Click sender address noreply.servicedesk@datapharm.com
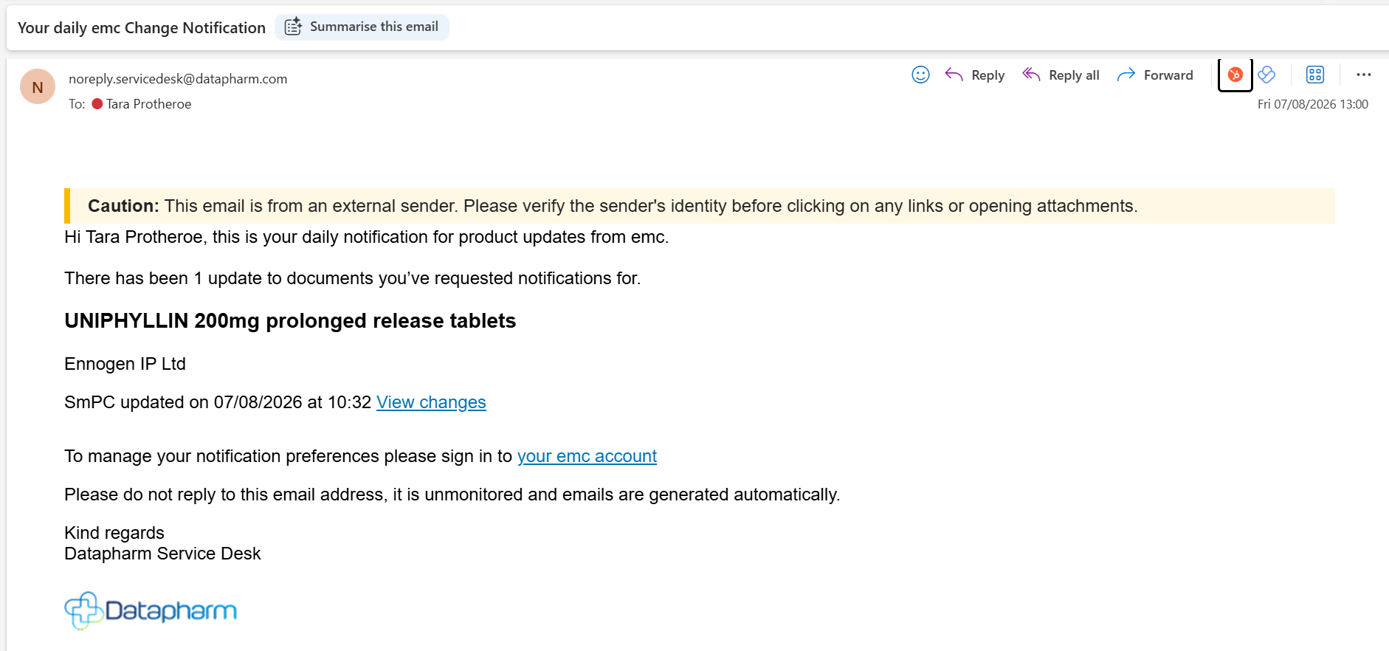 click(x=178, y=79)
